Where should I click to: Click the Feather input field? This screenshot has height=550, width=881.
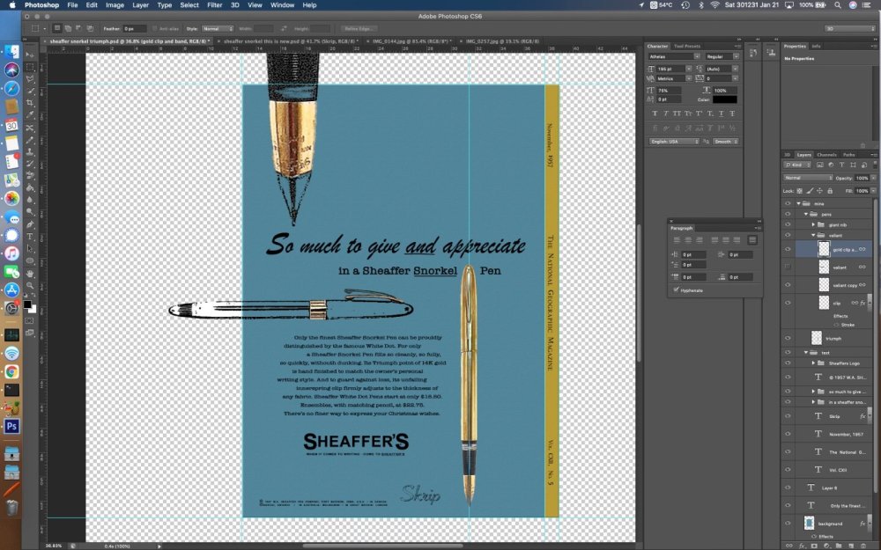(135, 28)
